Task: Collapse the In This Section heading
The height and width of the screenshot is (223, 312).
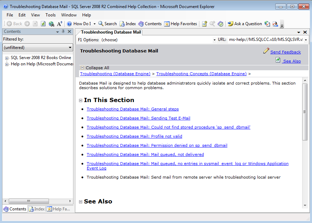Action: [80, 101]
